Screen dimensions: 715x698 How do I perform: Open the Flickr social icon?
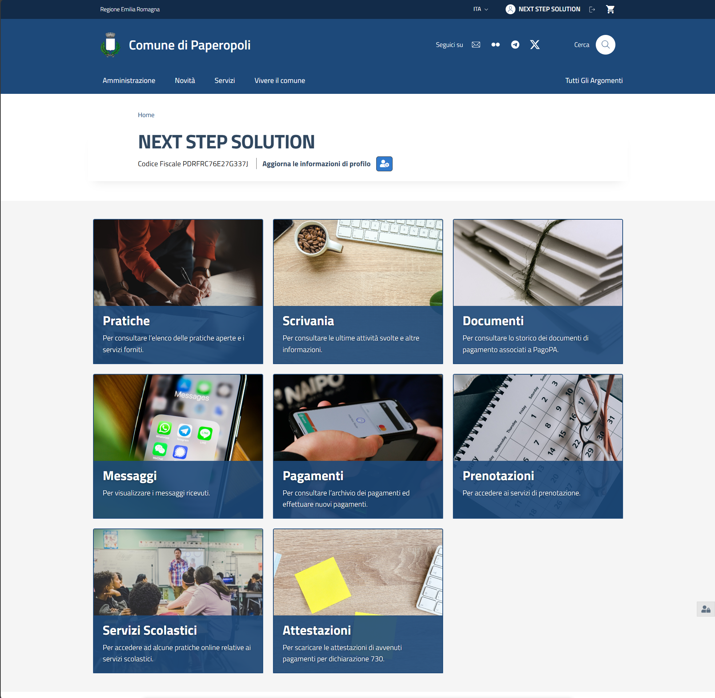tap(495, 45)
